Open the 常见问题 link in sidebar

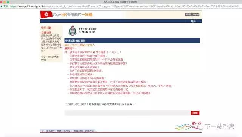click(46, 28)
